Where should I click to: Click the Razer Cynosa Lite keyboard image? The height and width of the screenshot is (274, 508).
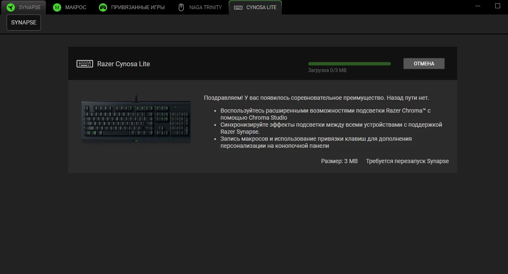(x=136, y=119)
